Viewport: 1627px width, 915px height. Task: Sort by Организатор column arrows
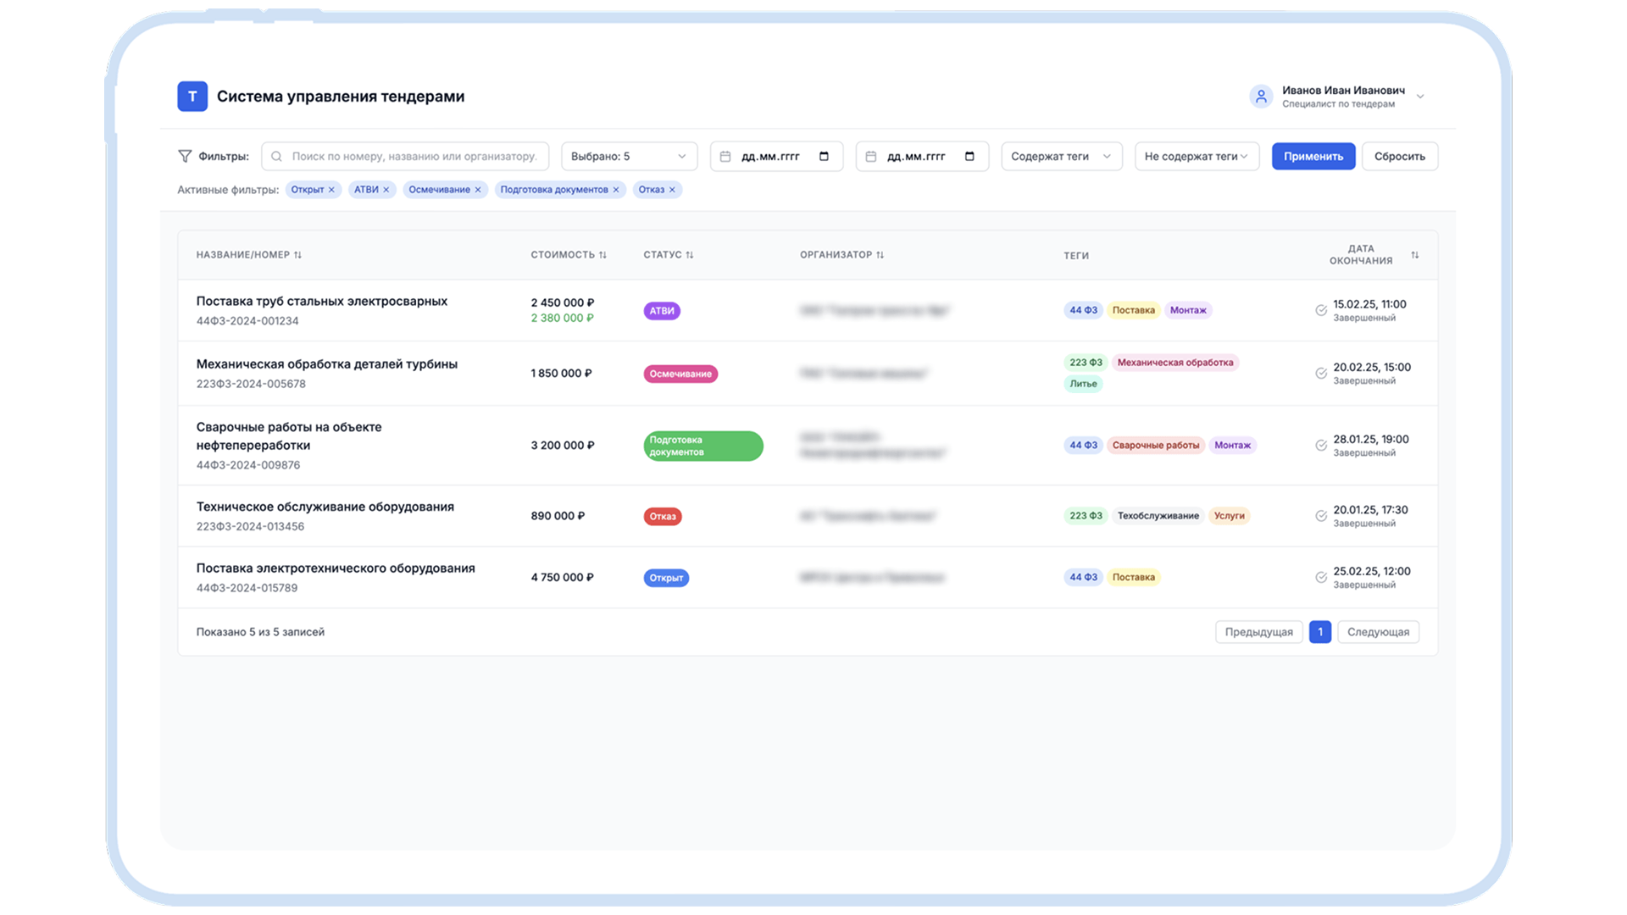[x=880, y=255]
